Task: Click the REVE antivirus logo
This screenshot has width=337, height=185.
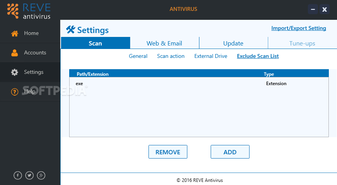Action: pyautogui.click(x=29, y=11)
